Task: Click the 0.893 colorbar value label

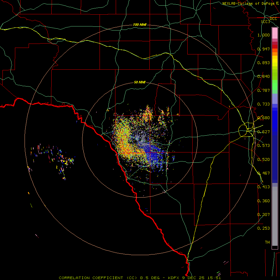Action: (264, 63)
